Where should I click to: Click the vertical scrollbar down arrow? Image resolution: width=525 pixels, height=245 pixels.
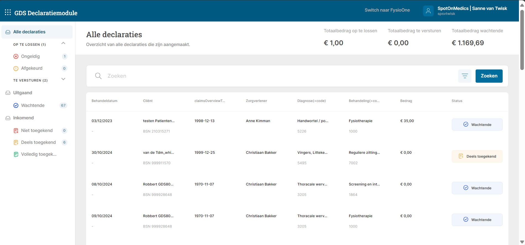click(522, 242)
